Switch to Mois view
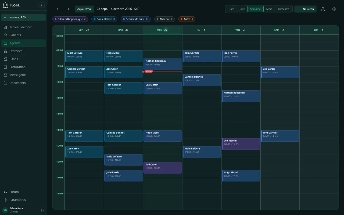 pos(269,9)
